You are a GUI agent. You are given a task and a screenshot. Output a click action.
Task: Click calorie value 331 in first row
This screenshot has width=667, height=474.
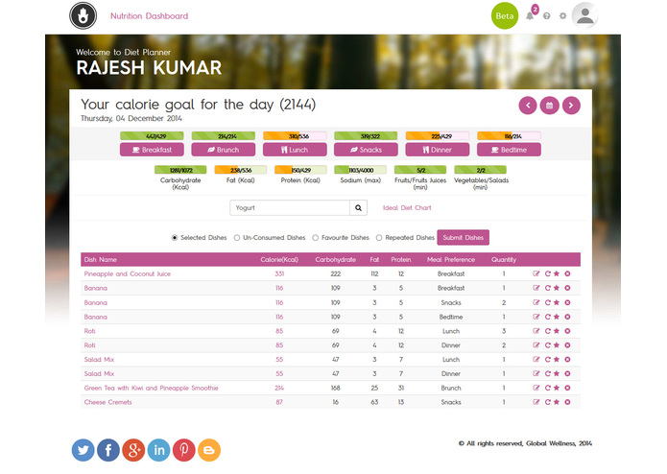pyautogui.click(x=279, y=273)
